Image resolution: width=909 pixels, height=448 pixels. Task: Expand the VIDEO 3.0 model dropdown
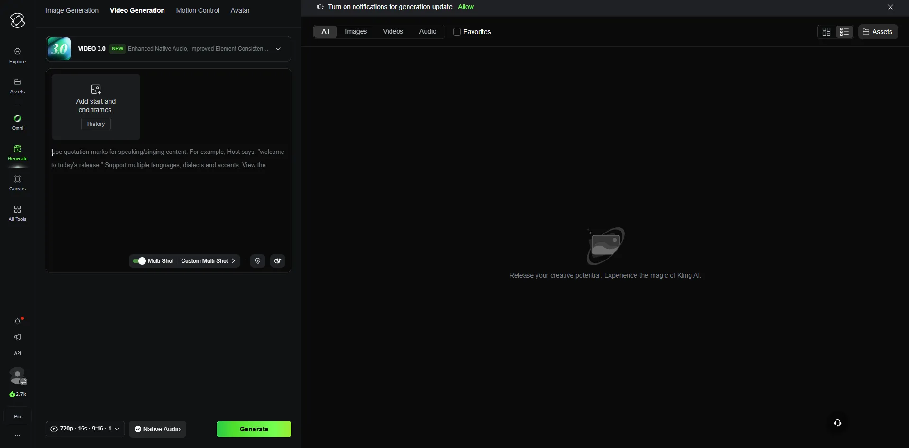tap(278, 49)
